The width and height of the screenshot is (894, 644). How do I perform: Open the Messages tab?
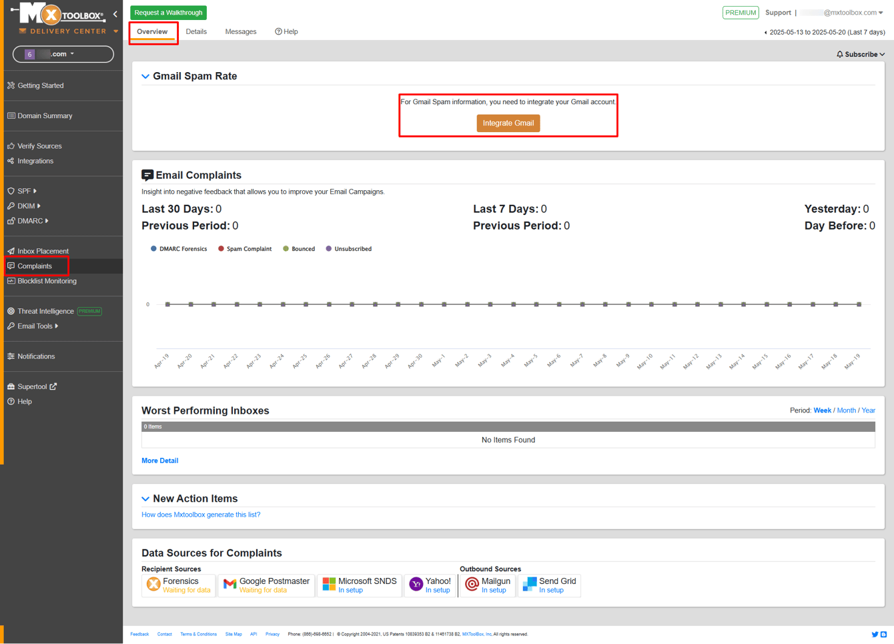click(x=241, y=31)
